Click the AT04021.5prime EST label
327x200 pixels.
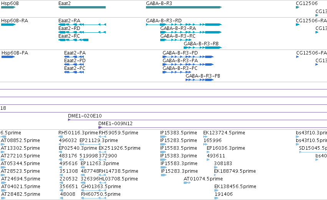tap(20, 187)
